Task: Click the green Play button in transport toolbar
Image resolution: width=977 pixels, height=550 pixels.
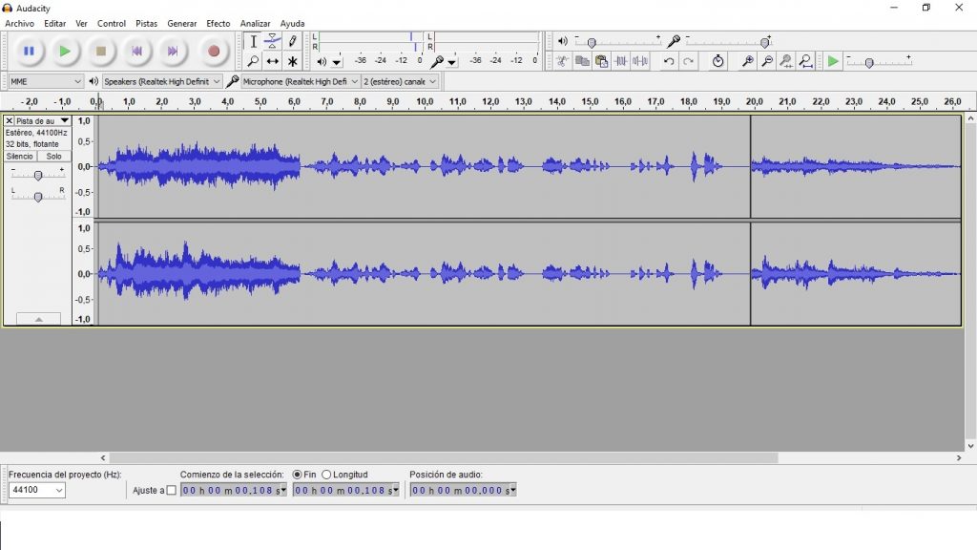Action: tap(65, 51)
